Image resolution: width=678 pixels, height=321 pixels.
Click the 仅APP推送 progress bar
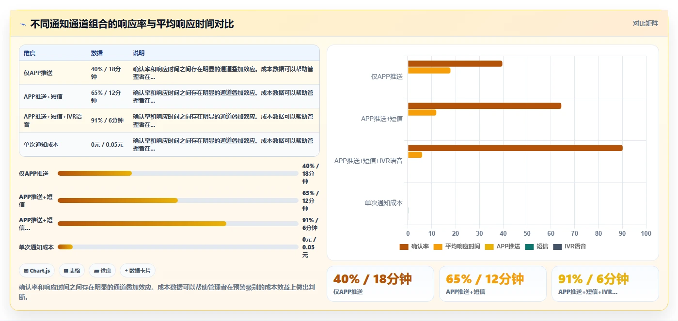[178, 173]
